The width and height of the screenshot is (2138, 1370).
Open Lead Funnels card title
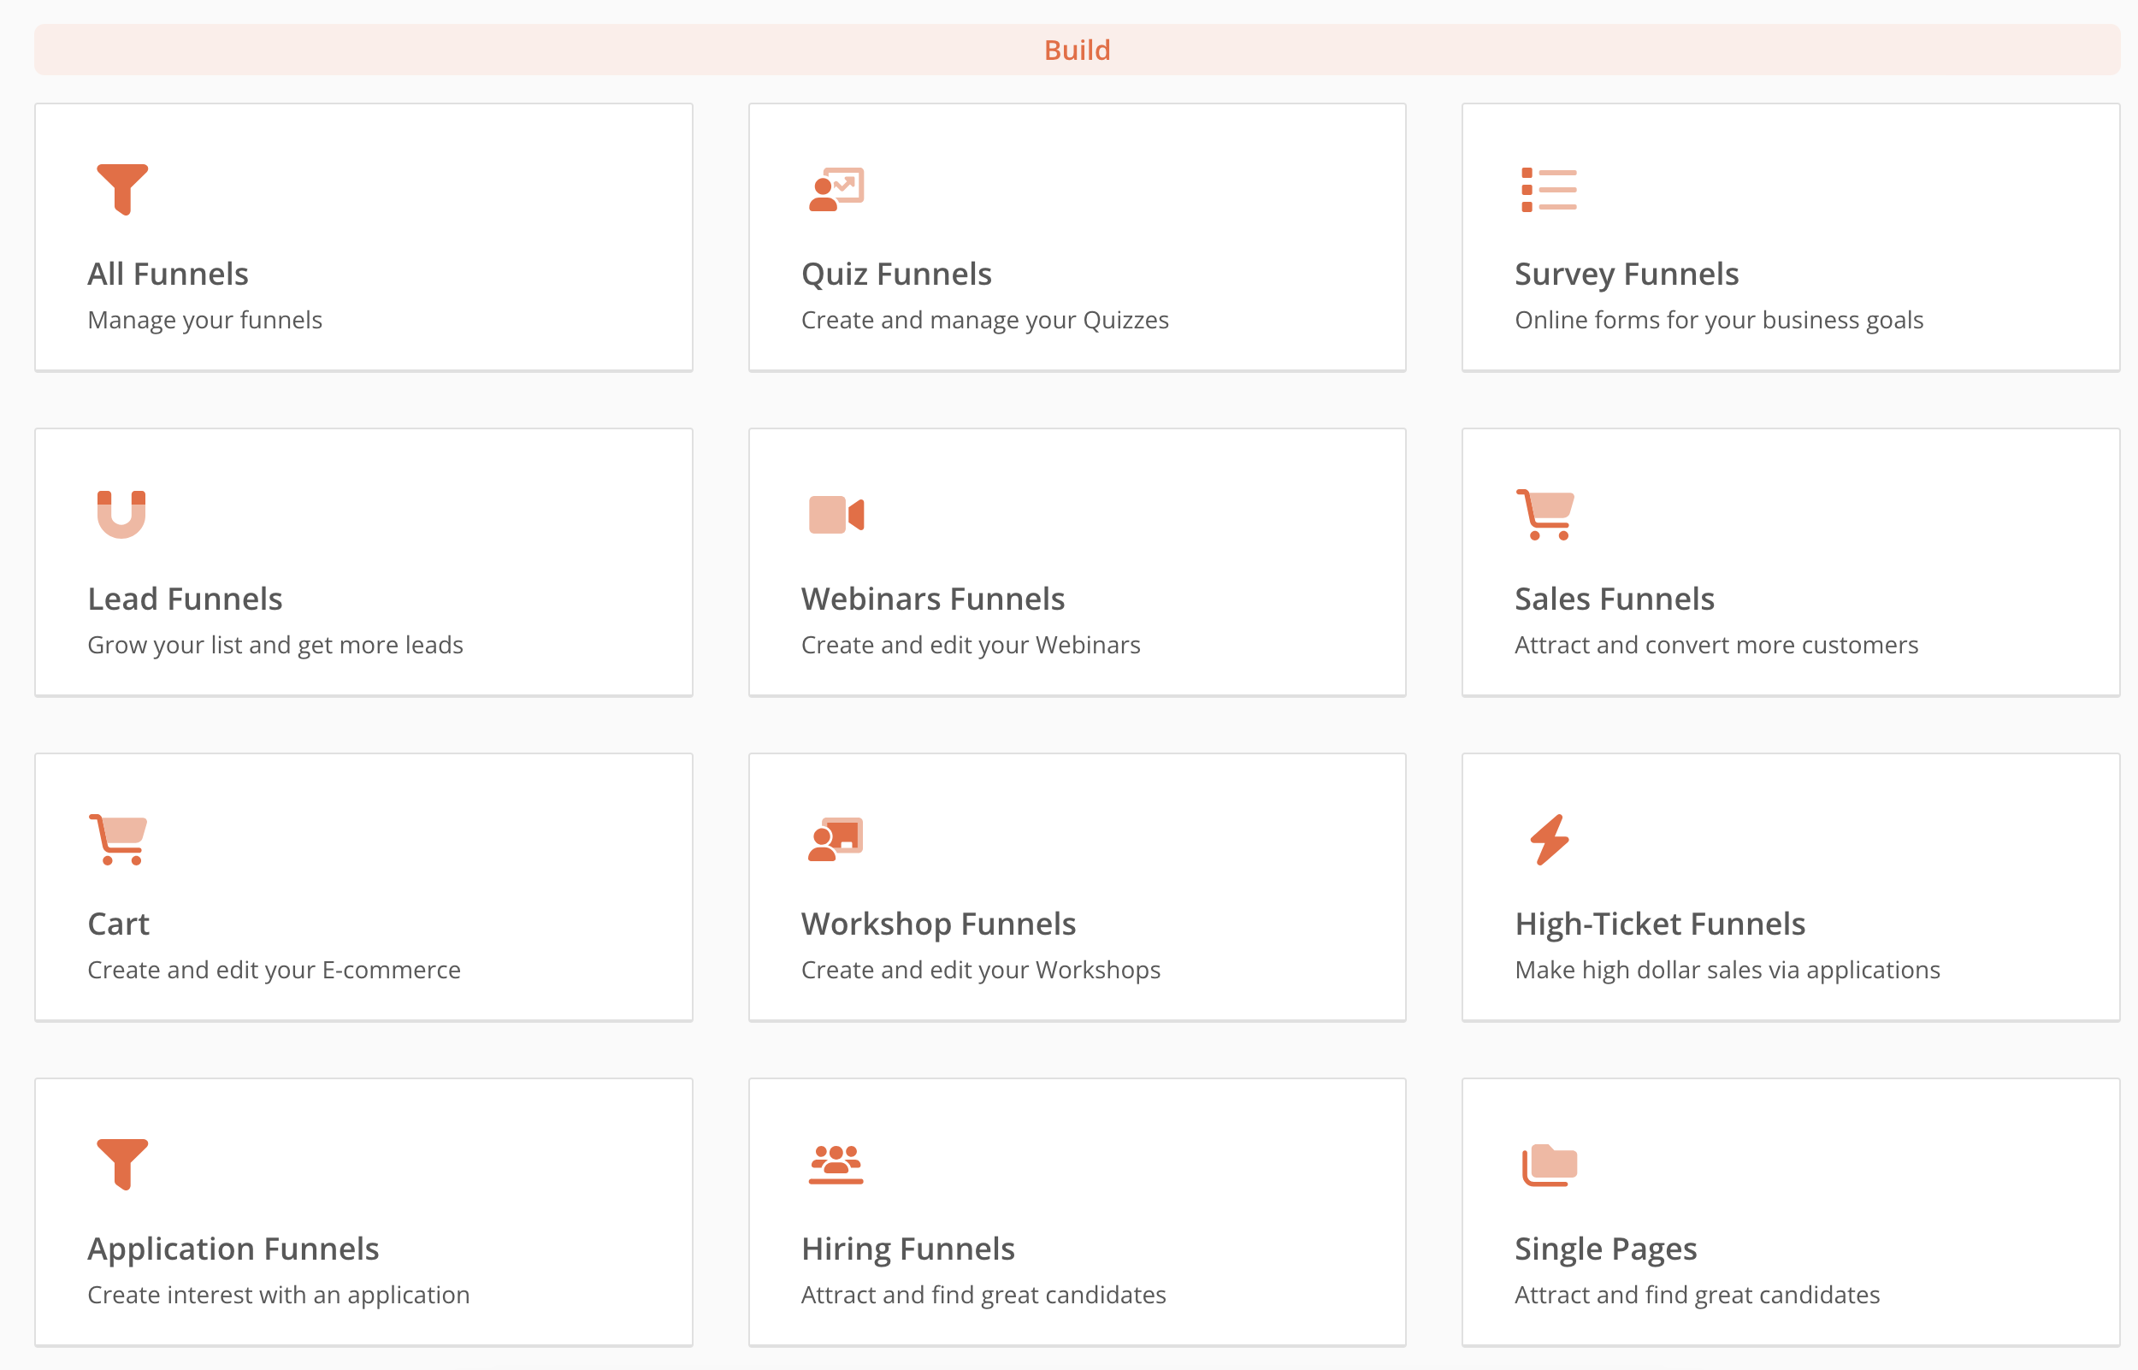(x=185, y=599)
